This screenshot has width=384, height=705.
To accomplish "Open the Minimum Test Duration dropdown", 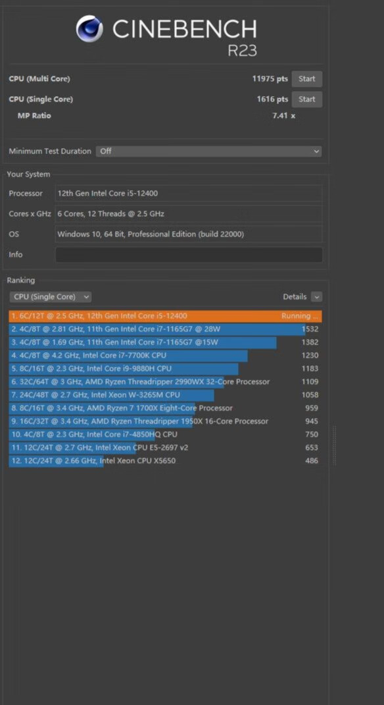I will [209, 151].
